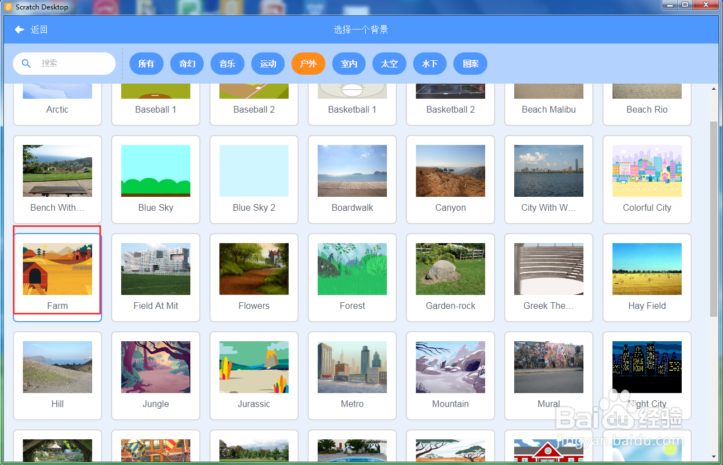Pick the Bench With View backdrop
Screen dimensions: 723x465
click(x=58, y=180)
